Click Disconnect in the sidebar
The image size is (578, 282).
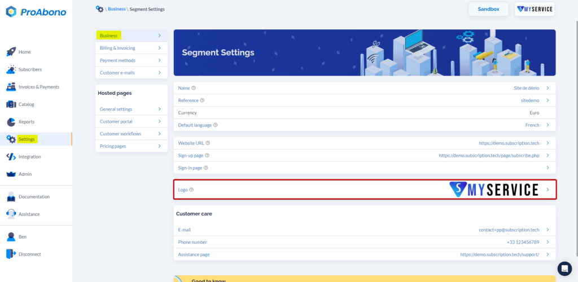[x=30, y=254]
